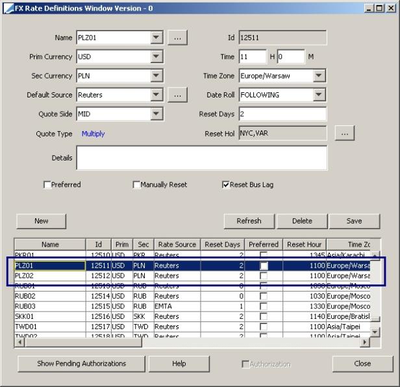Screen dimensions: 400x387
Task: Click the Help button
Action: [179, 364]
